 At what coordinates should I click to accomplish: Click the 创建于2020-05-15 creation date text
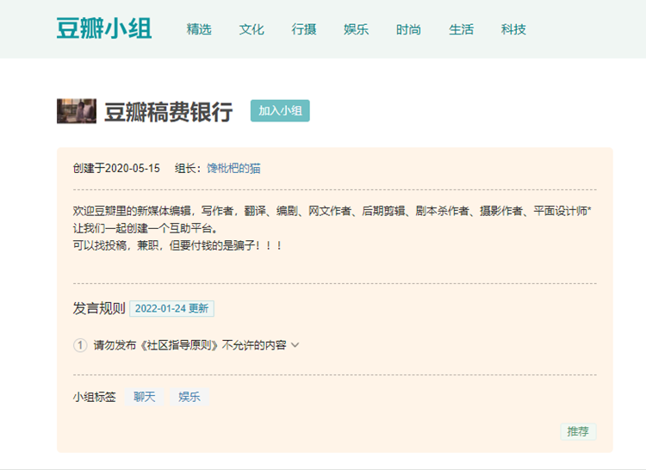pyautogui.click(x=116, y=169)
